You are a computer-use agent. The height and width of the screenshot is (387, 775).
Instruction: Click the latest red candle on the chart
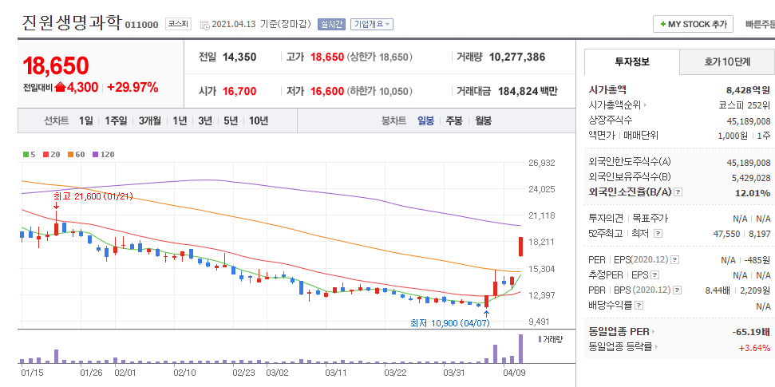520,247
